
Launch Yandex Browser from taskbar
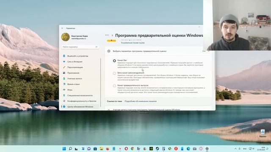pyautogui.click(x=120, y=149)
